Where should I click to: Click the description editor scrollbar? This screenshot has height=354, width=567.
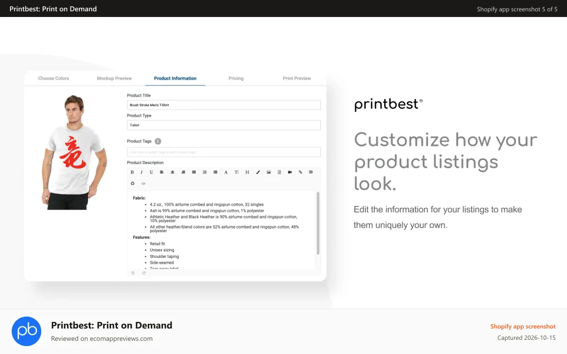[x=318, y=223]
